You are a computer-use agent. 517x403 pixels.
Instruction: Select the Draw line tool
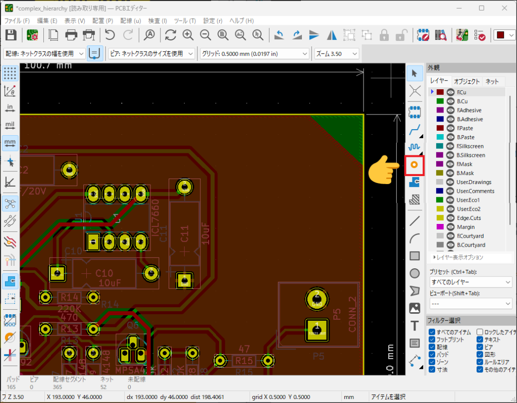coord(415,221)
